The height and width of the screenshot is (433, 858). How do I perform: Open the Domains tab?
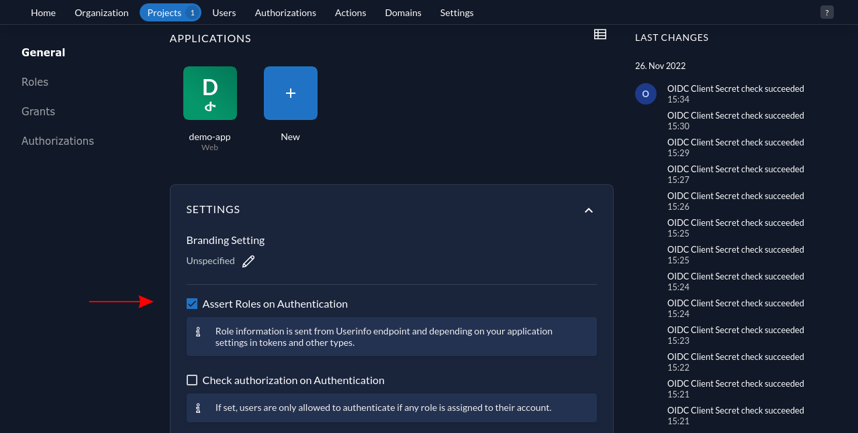tap(403, 12)
